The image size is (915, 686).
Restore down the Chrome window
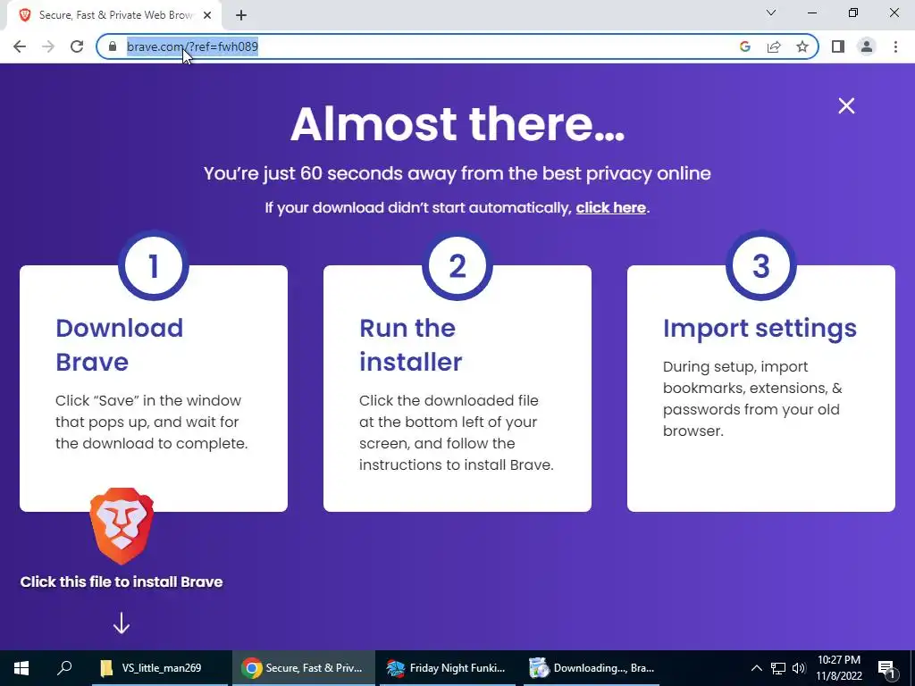pyautogui.click(x=853, y=13)
